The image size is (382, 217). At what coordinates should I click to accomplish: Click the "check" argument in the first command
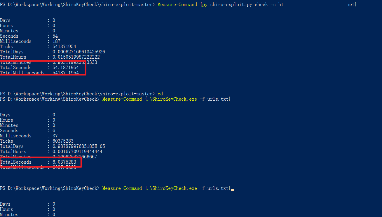click(261, 5)
